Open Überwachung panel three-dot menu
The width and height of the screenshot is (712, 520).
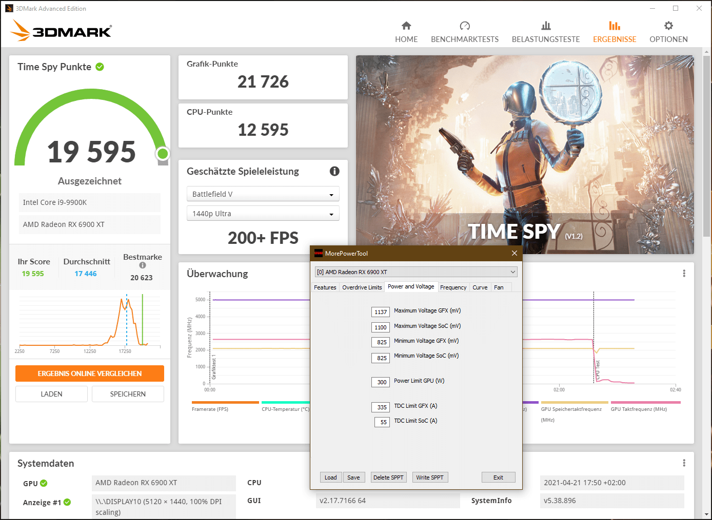point(684,274)
